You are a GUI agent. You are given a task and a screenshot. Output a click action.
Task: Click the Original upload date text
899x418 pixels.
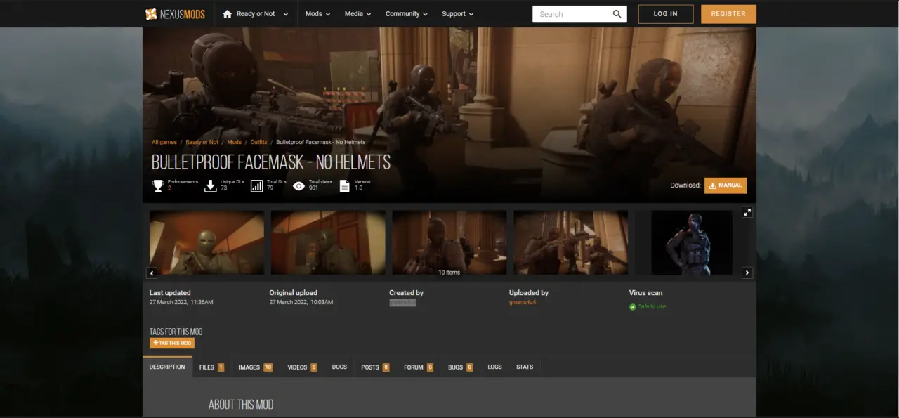301,302
